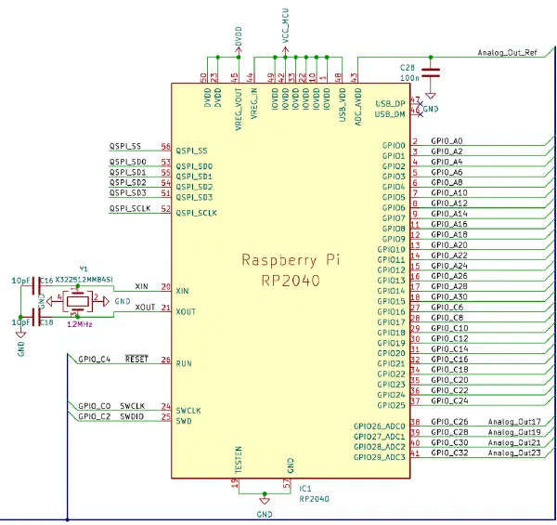This screenshot has height=525, width=557.
Task: Select the GPIO_A20 net label
Action: 449,244
